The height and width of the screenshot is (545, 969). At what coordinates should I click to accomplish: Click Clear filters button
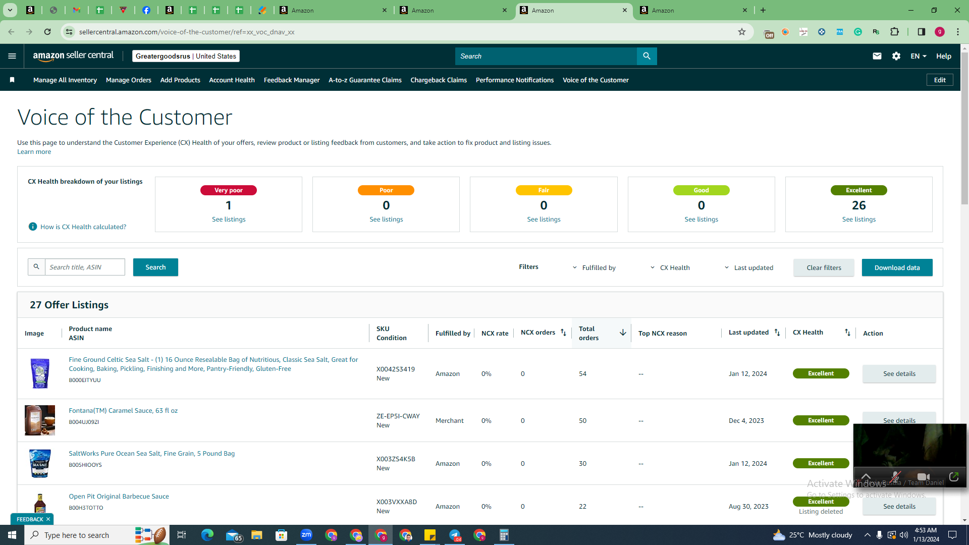click(x=824, y=267)
